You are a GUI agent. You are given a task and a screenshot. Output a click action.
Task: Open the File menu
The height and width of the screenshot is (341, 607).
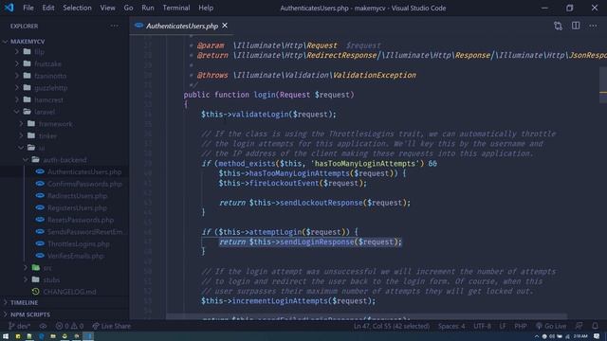28,8
